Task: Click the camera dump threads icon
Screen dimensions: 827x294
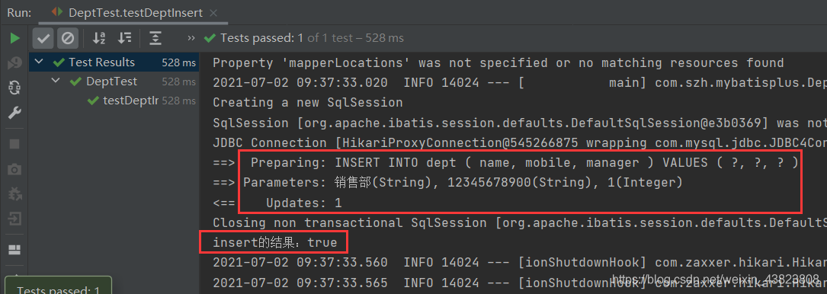Action: tap(14, 169)
